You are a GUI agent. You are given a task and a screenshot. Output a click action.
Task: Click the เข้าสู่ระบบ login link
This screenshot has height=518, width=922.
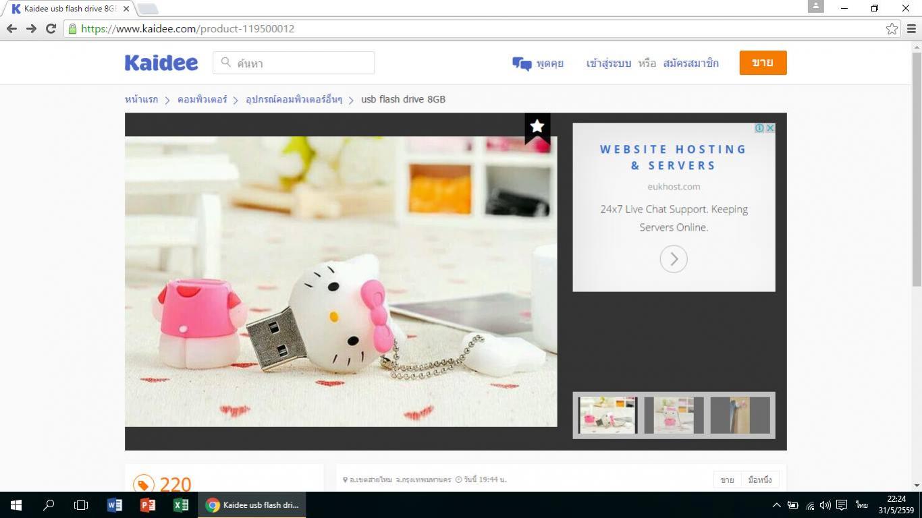pos(609,63)
